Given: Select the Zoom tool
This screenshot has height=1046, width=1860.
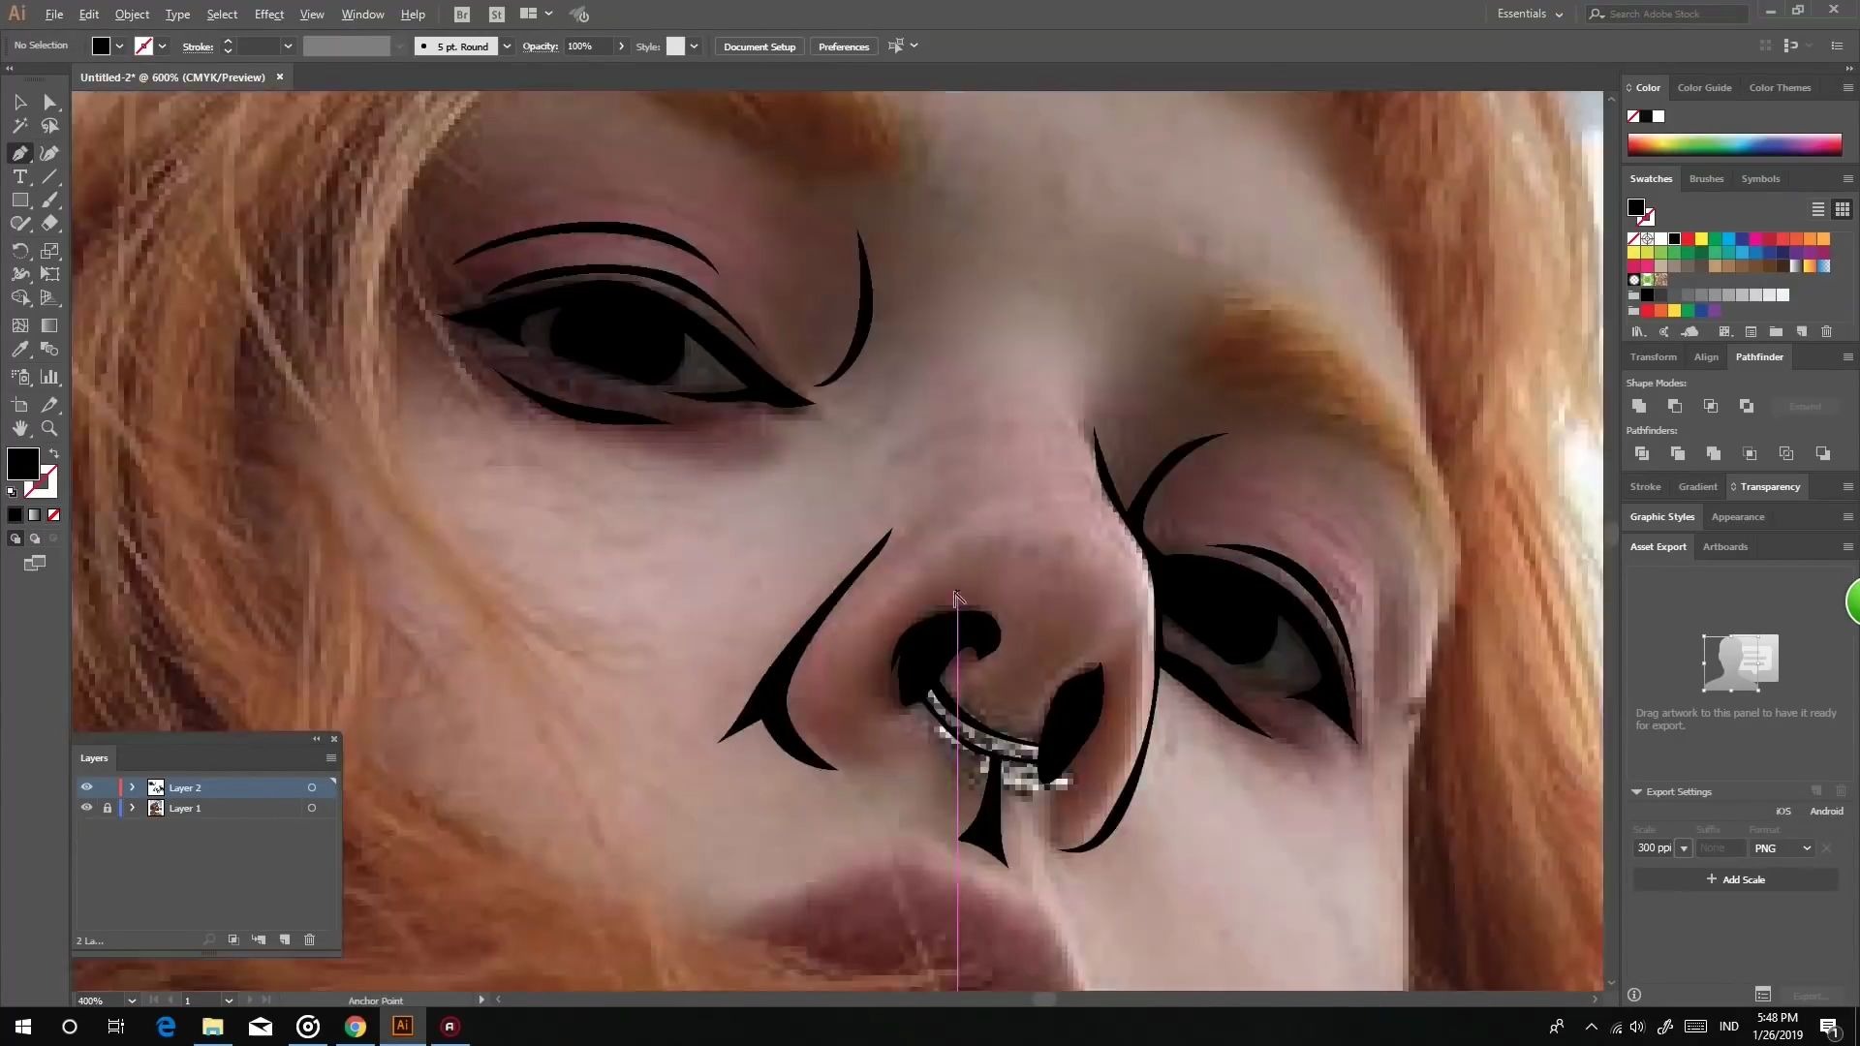Looking at the screenshot, I should [x=49, y=426].
